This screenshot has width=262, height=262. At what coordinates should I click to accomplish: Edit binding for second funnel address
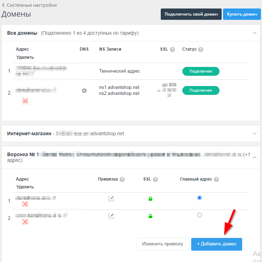pos(111,215)
